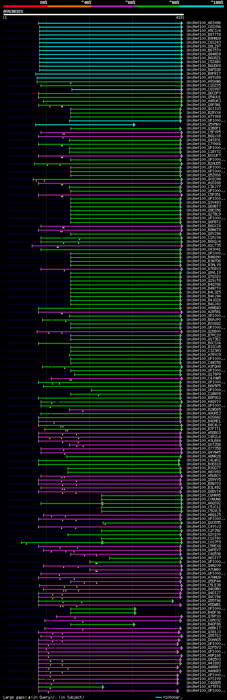Image resolution: width=227 pixels, height=700 pixels.
Task: Select label UniRef100_B2AUD5
Action: [204, 163]
